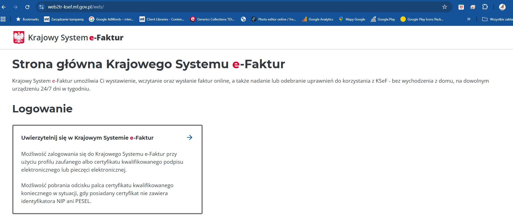Viewport: 513px width, 221px height.
Task: Open the browser profile avatar
Action: click(502, 7)
